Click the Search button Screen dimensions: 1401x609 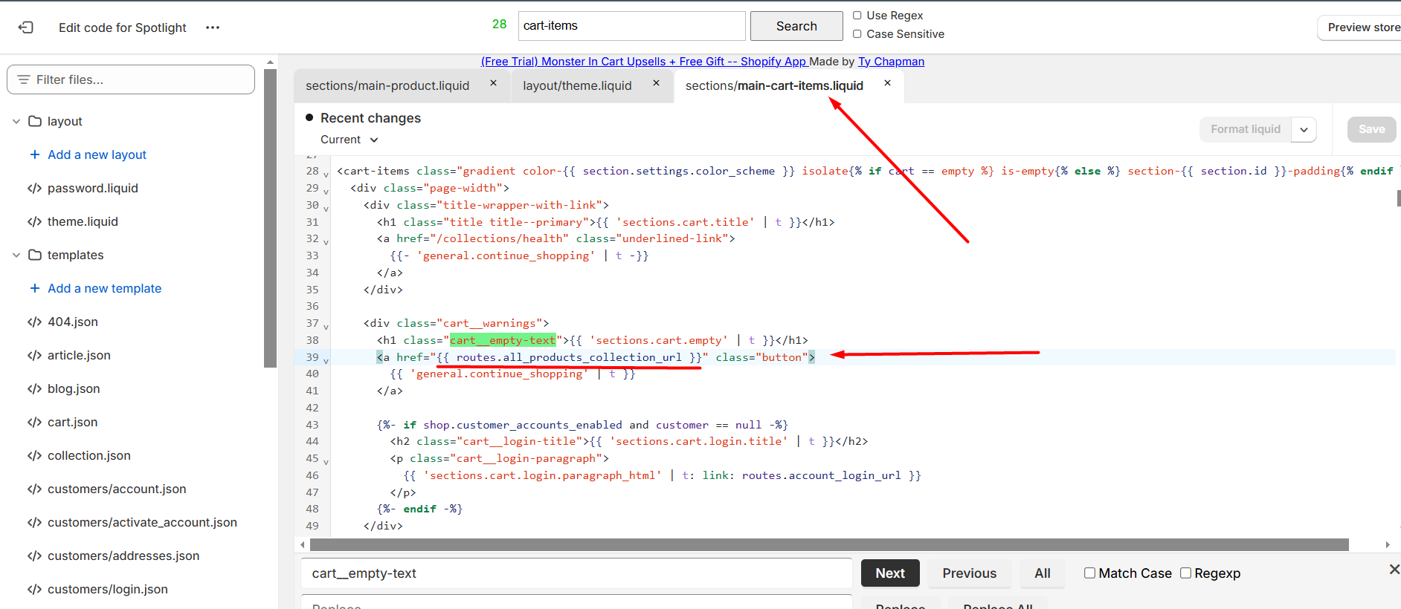coord(796,26)
